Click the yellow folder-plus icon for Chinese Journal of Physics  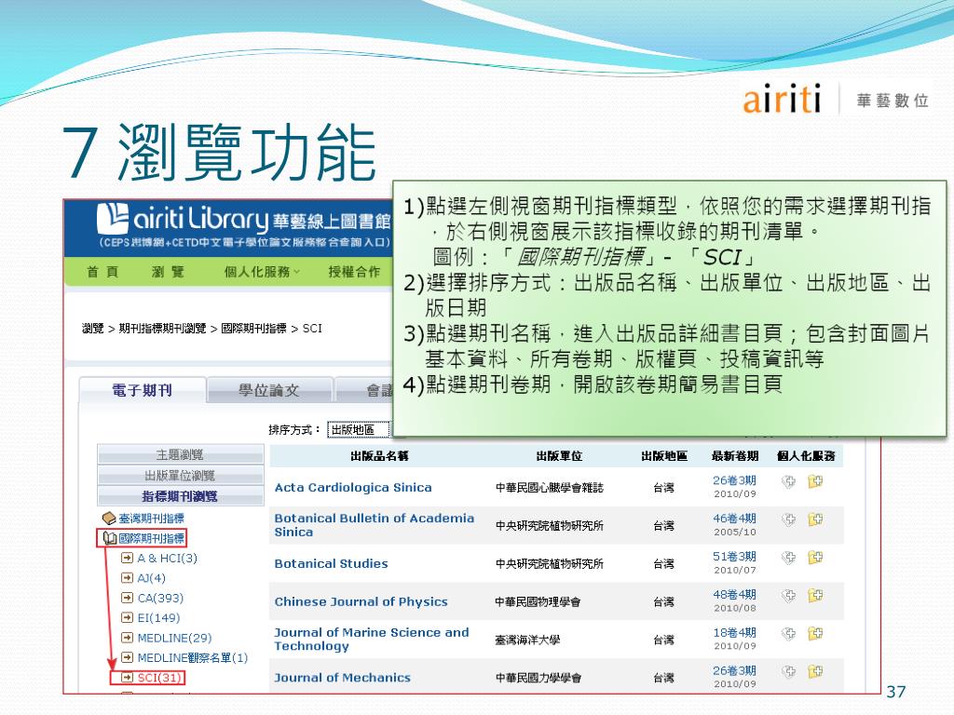pyautogui.click(x=815, y=596)
